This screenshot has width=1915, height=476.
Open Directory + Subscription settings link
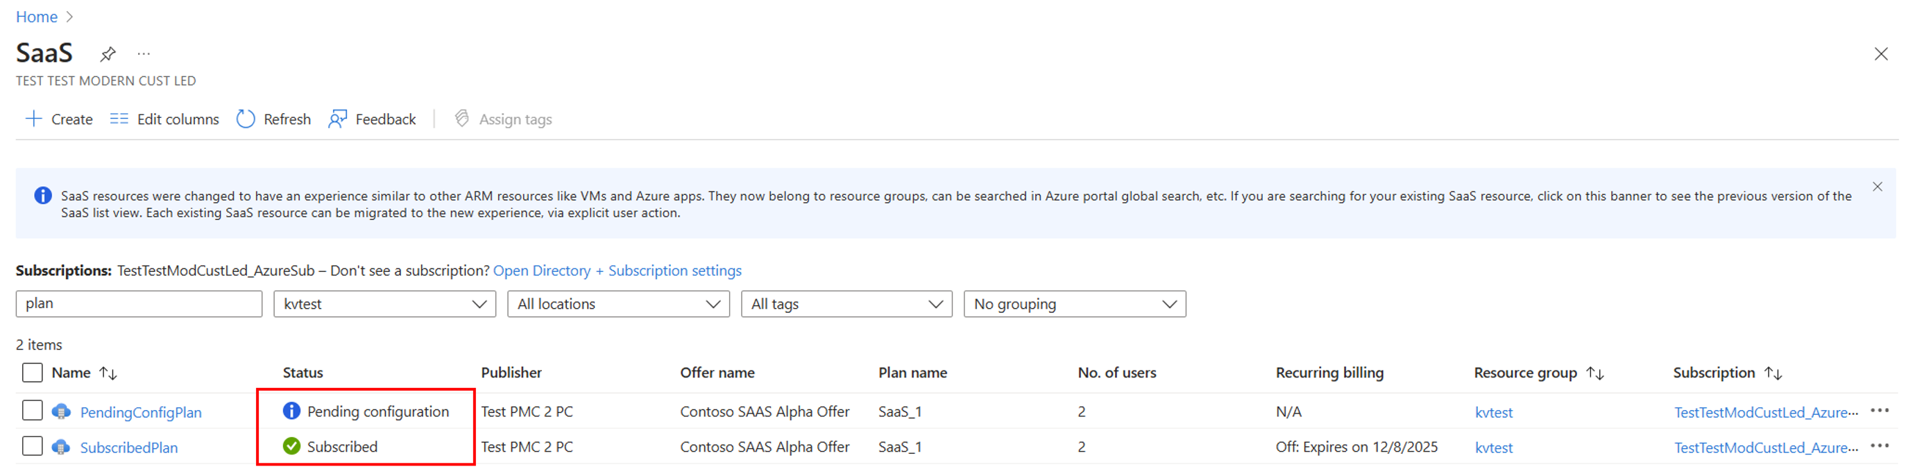click(617, 271)
